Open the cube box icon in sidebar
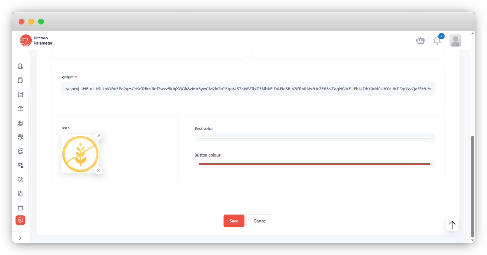 (x=20, y=108)
